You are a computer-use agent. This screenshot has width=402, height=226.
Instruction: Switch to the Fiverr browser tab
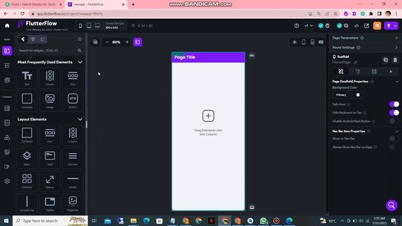tap(33, 4)
